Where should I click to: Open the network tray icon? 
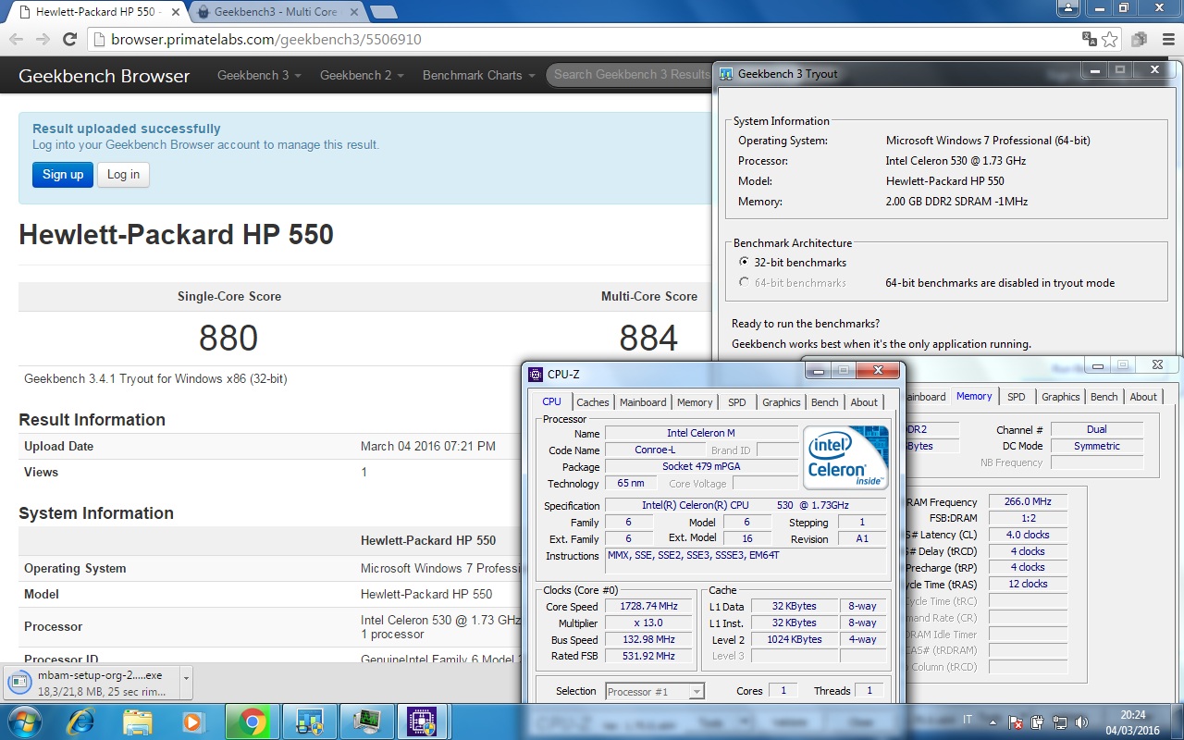1059,722
